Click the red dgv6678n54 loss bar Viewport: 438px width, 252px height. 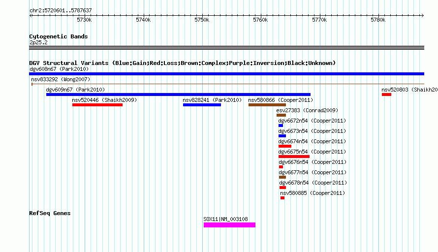tap(282, 188)
